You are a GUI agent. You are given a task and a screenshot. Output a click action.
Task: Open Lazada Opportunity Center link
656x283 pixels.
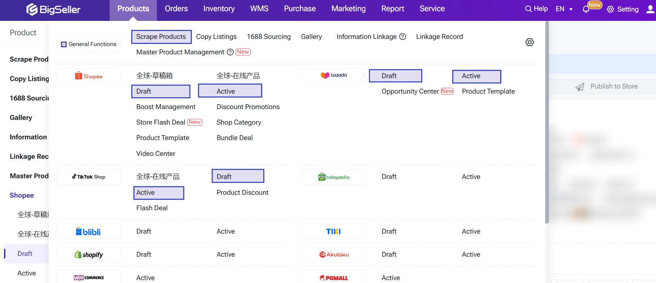click(410, 91)
